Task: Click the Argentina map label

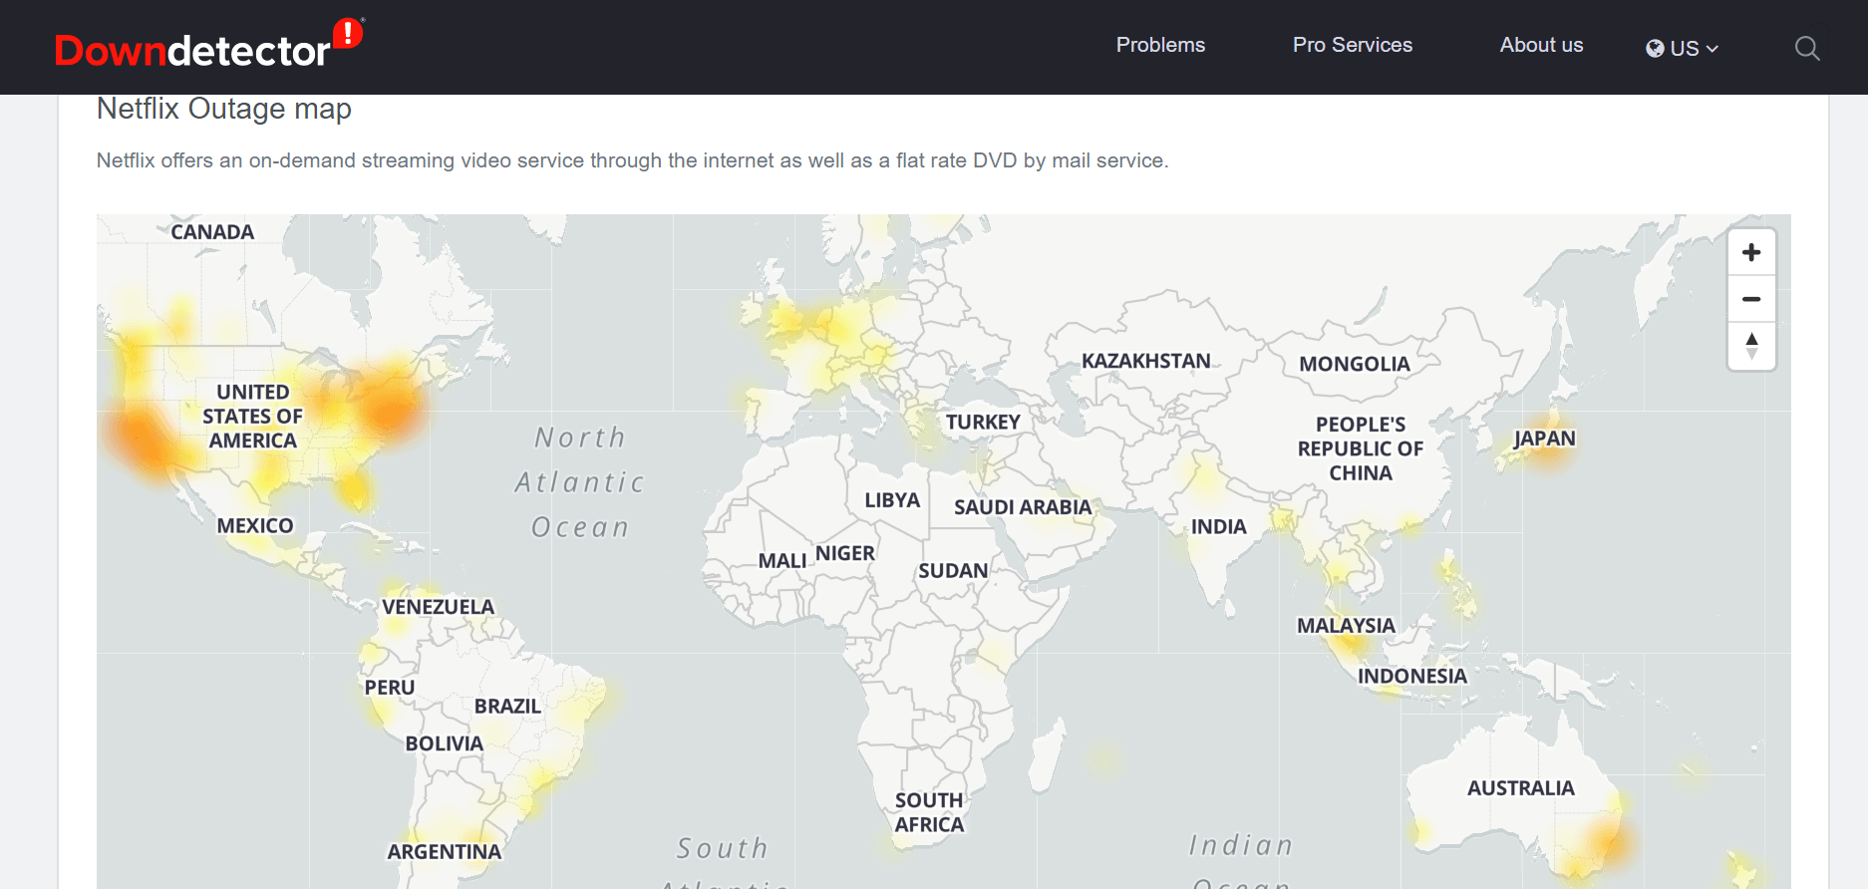Action: pos(445,852)
